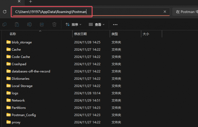Sort by the 大小 column header
198x127 pixels.
point(146,34)
